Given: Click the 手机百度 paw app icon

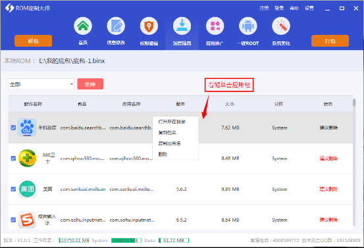Looking at the screenshot, I should [27, 128].
